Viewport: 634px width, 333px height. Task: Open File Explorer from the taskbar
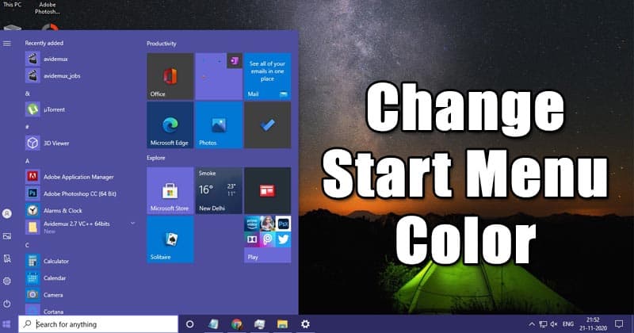[282, 324]
